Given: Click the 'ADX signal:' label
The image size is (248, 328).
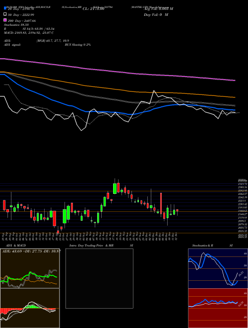Looking at the screenshot, I should pyautogui.click(x=12, y=45).
